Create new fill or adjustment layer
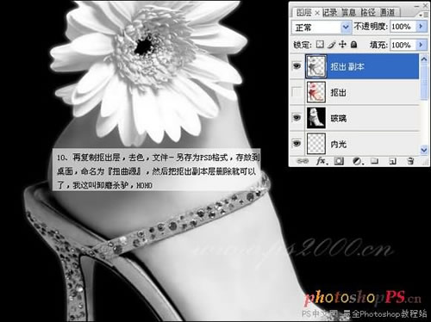The width and height of the screenshot is (431, 322). (357, 161)
